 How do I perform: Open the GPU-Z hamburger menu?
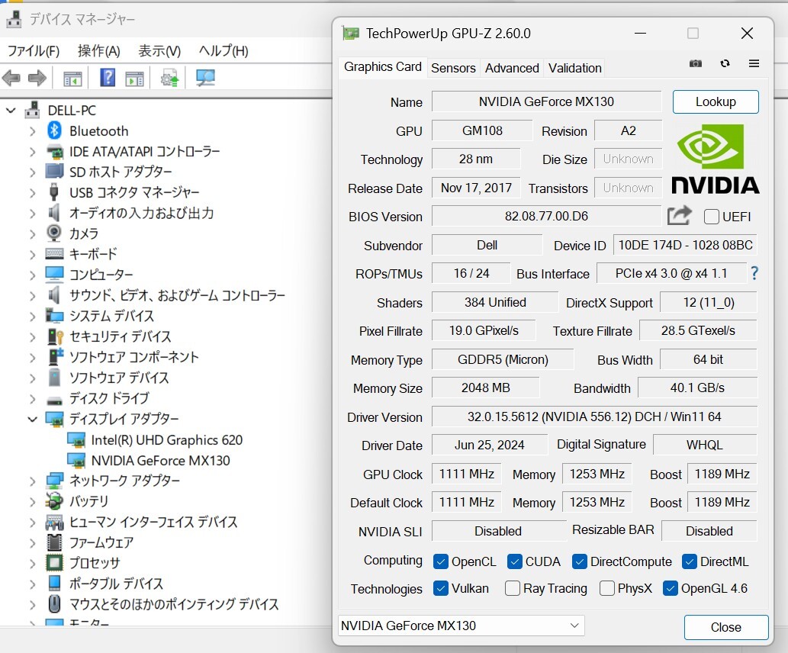coord(754,63)
